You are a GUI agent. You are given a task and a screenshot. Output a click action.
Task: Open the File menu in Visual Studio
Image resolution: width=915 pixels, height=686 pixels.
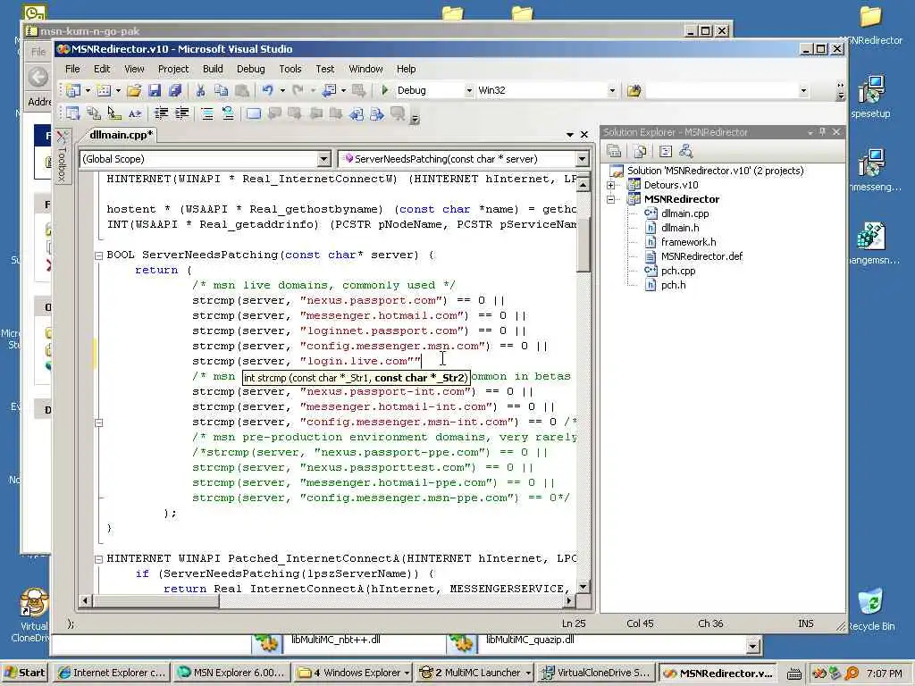pos(72,69)
